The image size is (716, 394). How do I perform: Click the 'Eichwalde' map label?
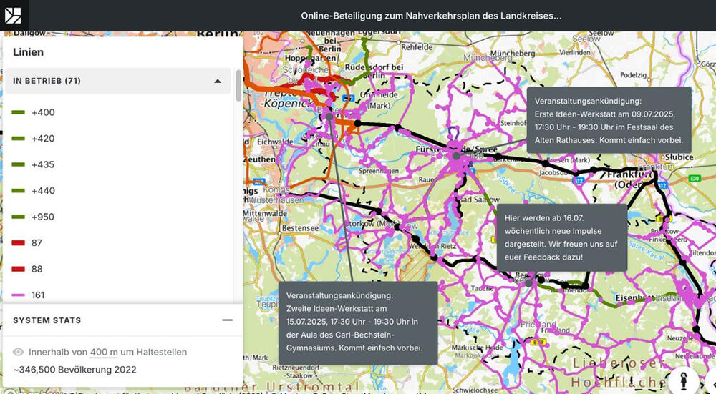[x=274, y=142]
